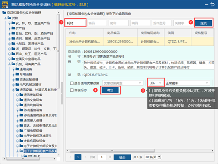The height and width of the screenshot is (164, 218).
Task: Toggle the 含税标志 checkbox
Action: 72,90
